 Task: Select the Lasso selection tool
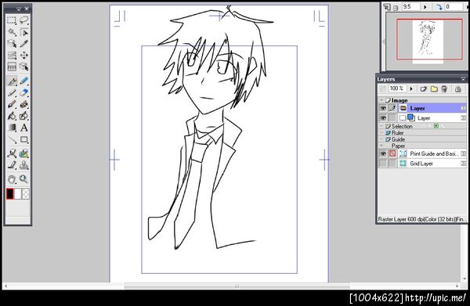tap(24, 20)
